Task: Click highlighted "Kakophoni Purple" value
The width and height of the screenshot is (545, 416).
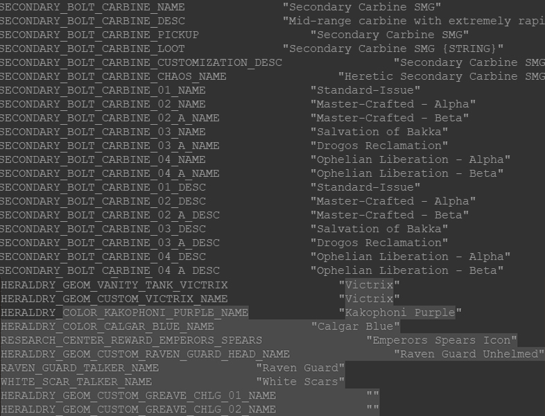Action: pyautogui.click(x=400, y=313)
